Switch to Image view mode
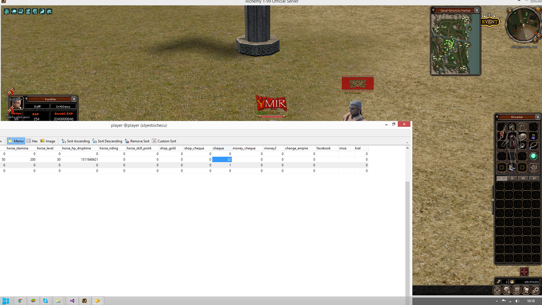The image size is (542, 305). tap(48, 141)
